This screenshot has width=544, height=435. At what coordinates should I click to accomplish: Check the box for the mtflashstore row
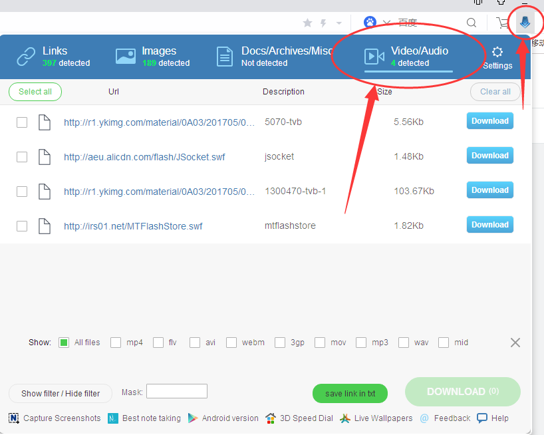tap(22, 226)
